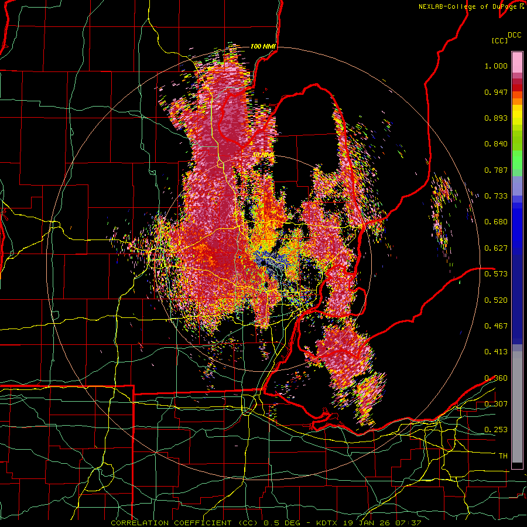Pick the light pink top color bar segment
This screenshot has height=527, width=527.
[x=517, y=62]
